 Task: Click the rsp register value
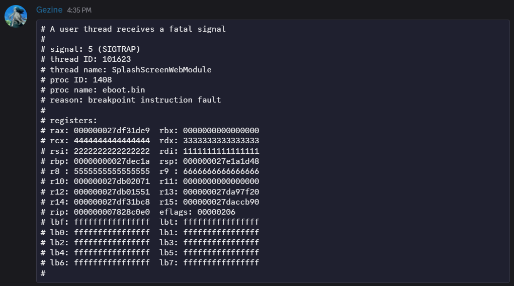[221, 161]
